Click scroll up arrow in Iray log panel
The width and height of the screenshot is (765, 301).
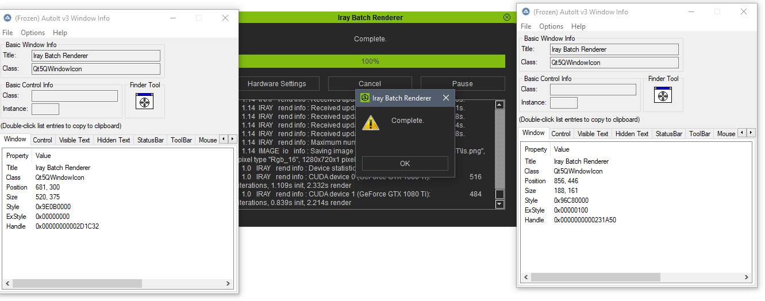499,105
